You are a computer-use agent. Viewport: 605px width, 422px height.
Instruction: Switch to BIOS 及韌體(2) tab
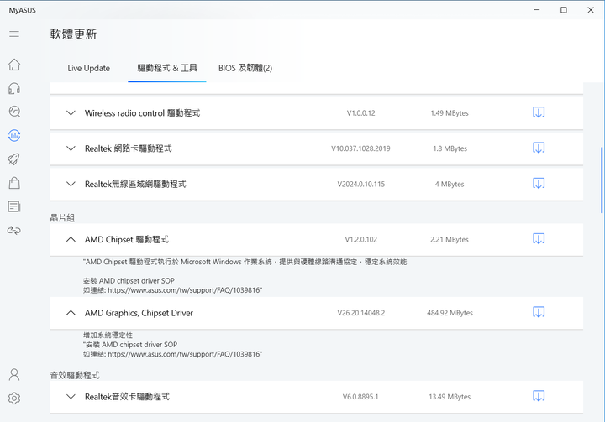(x=245, y=68)
